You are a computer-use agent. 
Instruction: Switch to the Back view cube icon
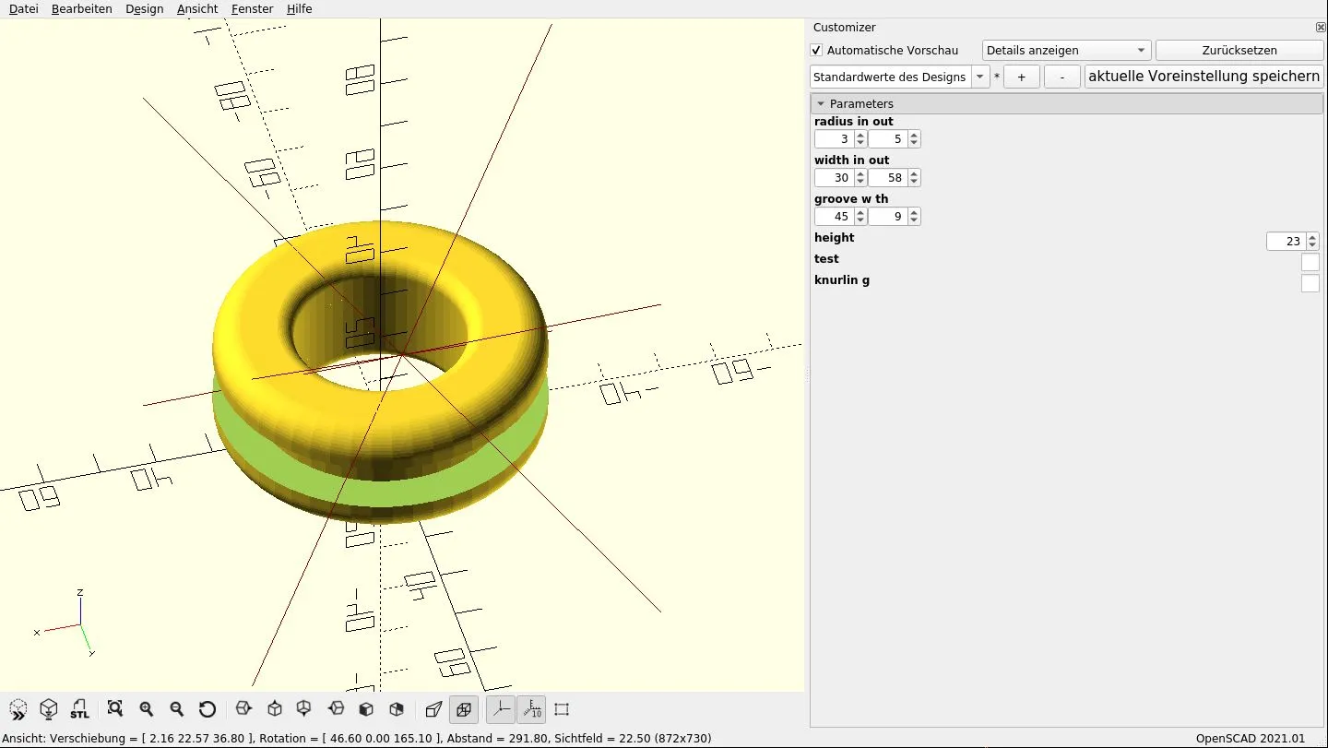coord(397,709)
